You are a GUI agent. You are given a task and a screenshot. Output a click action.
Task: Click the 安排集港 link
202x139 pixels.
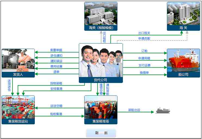pyautogui.click(x=56, y=89)
